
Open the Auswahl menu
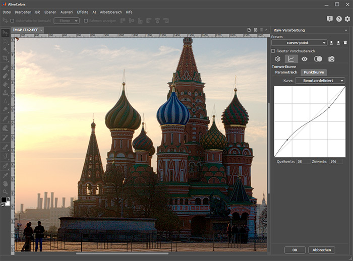[x=67, y=12]
